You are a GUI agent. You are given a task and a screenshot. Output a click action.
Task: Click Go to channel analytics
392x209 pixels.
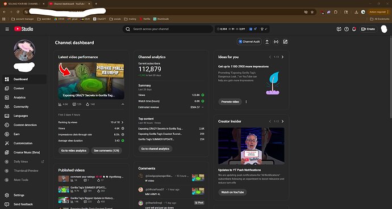pos(155,149)
